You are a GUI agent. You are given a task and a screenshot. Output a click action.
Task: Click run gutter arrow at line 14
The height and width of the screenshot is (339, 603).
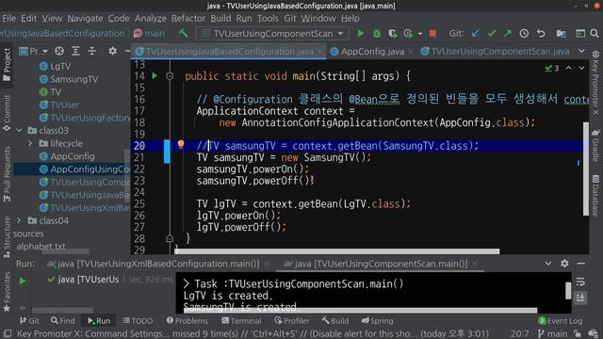click(x=155, y=75)
